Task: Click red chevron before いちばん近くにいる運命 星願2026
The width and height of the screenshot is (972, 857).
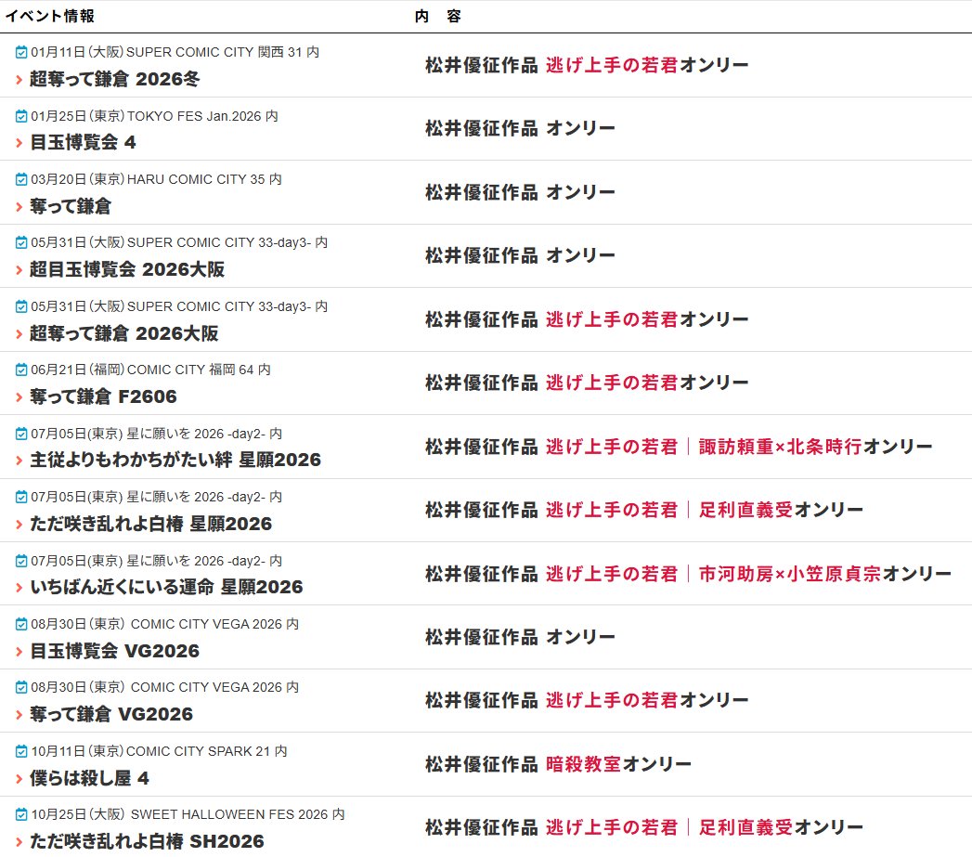Action: 19,587
